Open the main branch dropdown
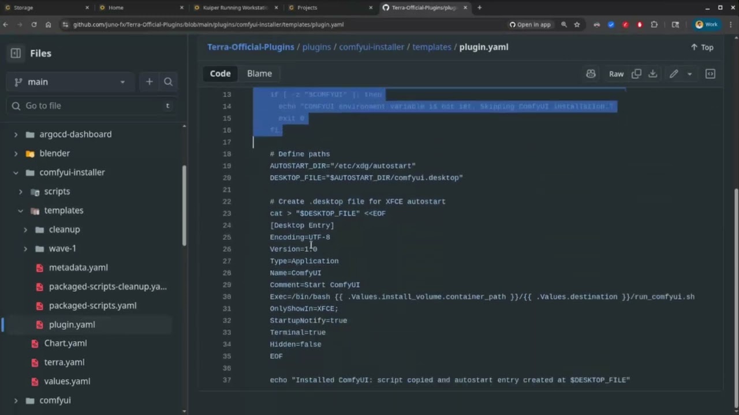Viewport: 739px width, 415px height. (x=70, y=82)
